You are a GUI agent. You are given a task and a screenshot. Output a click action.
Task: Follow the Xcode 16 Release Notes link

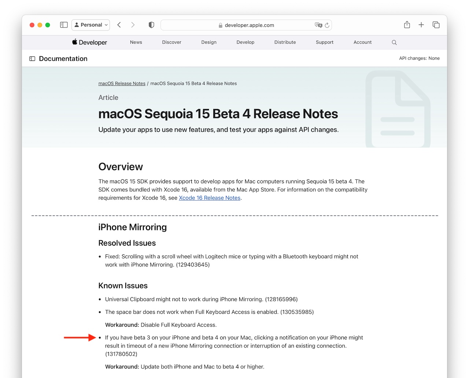210,198
